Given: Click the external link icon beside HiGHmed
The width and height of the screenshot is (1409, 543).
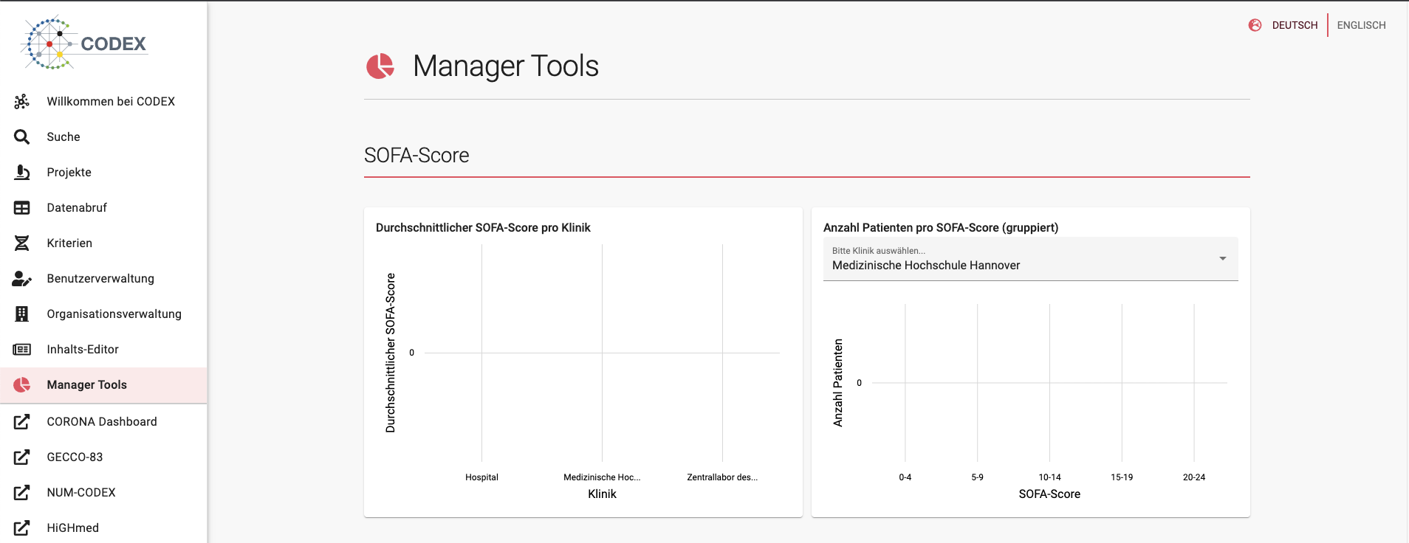Looking at the screenshot, I should [x=22, y=528].
